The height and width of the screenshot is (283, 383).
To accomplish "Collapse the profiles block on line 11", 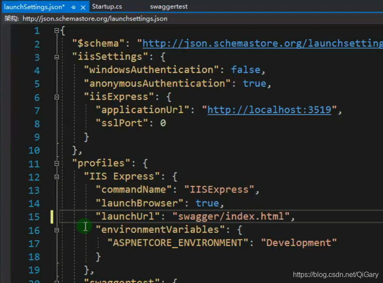I will click(56, 163).
